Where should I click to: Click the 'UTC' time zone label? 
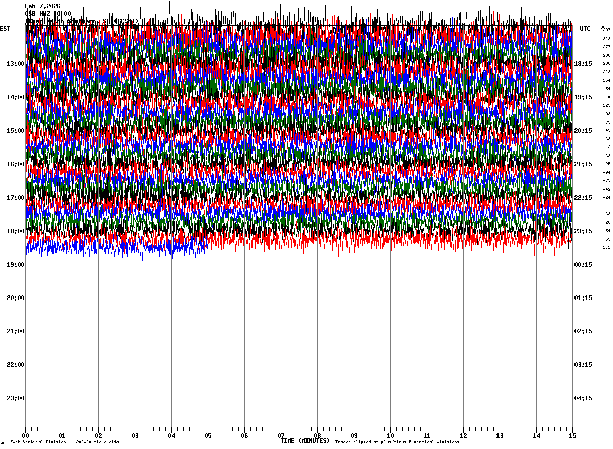pos(585,29)
